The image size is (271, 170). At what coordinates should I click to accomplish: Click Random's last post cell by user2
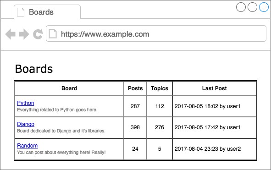point(214,149)
